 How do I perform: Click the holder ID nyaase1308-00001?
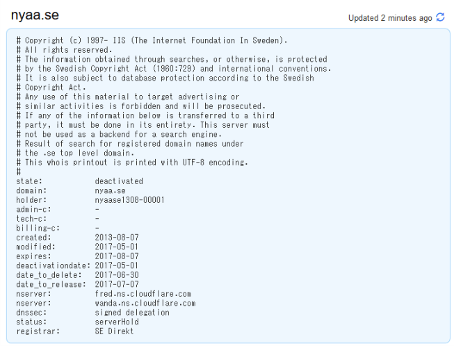pos(129,199)
